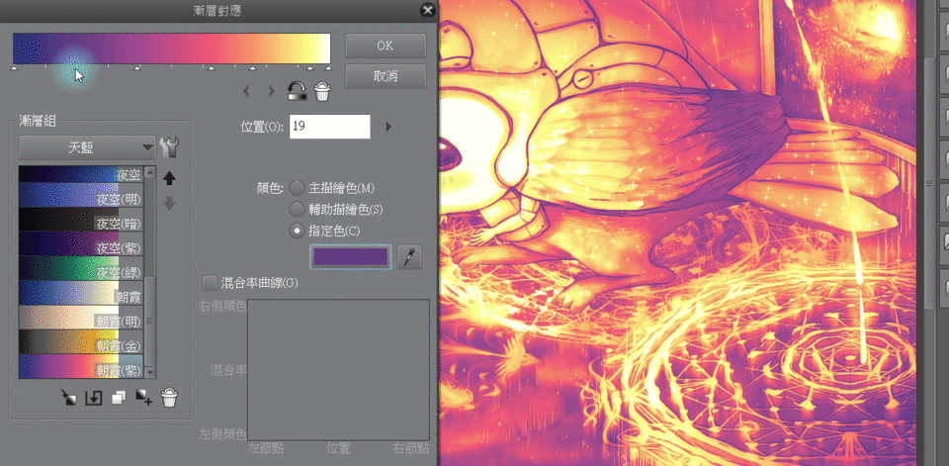Select the 夜空(明) gradient preset
This screenshot has width=949, height=466.
coord(81,195)
